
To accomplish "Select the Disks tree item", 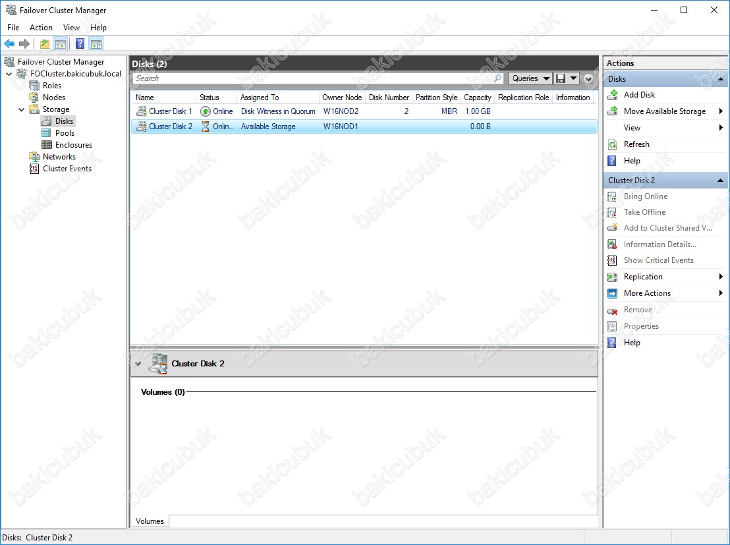I will [x=64, y=121].
